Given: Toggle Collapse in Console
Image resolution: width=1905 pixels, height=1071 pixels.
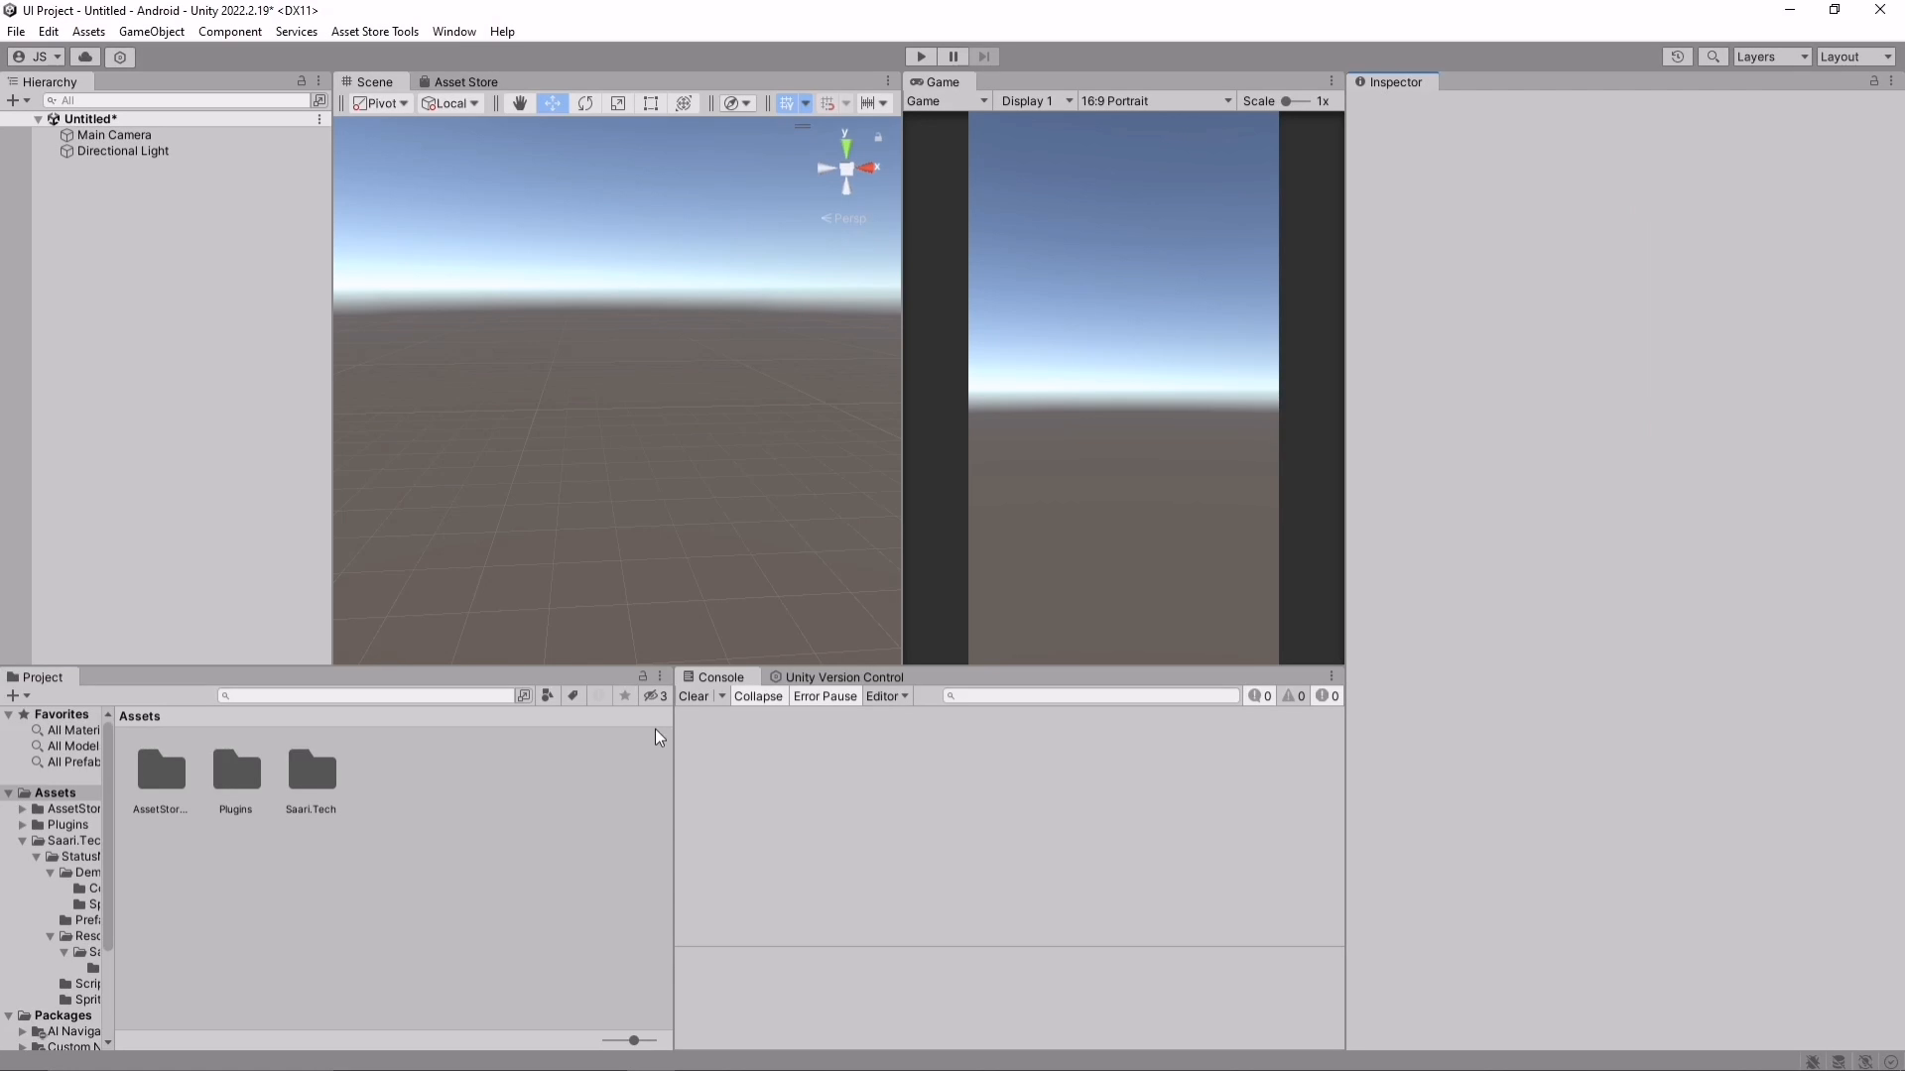Looking at the screenshot, I should tap(758, 696).
